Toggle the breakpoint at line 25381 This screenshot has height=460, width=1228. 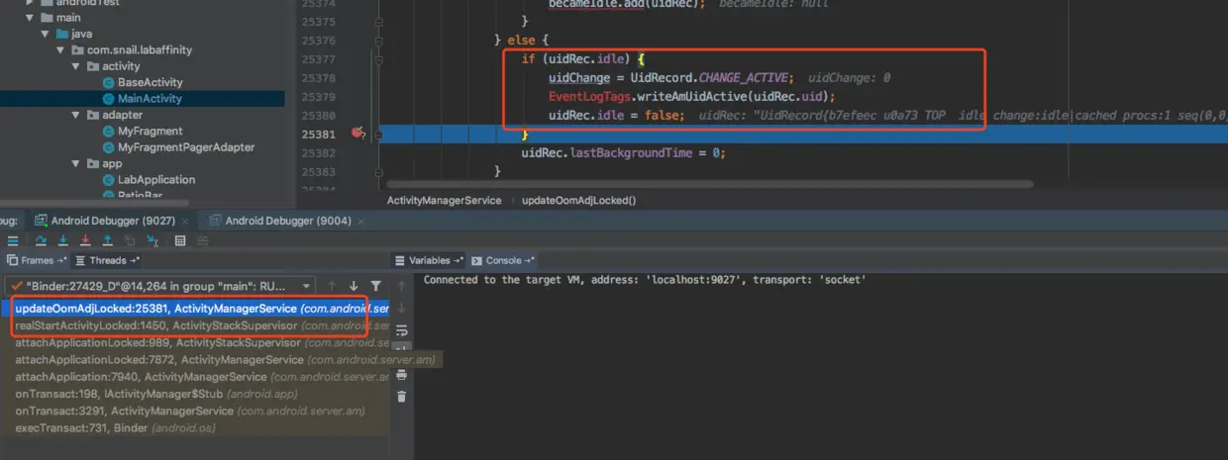358,134
